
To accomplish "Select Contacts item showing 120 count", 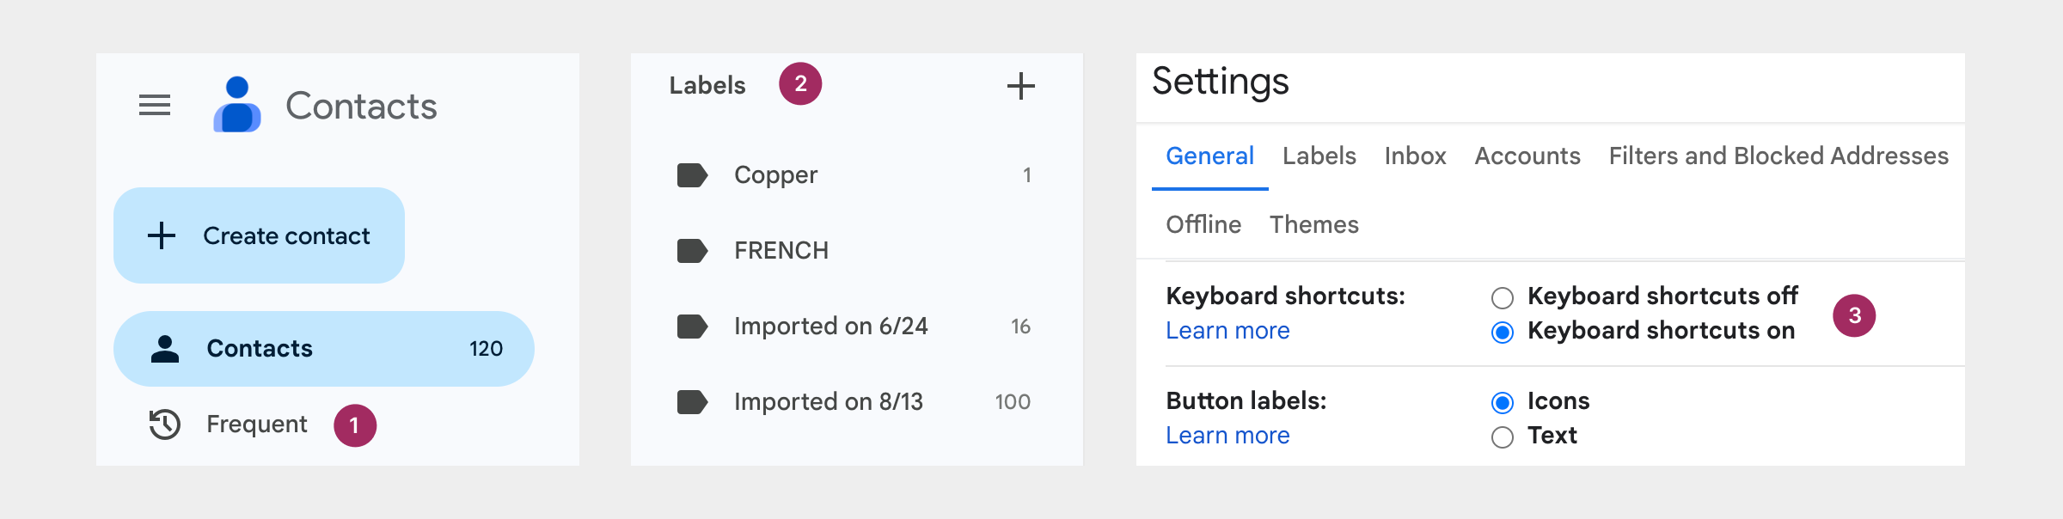I will point(324,349).
